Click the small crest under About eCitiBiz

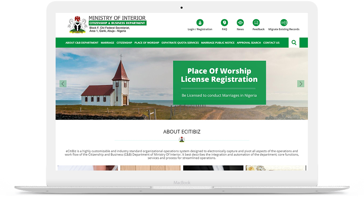click(x=182, y=140)
